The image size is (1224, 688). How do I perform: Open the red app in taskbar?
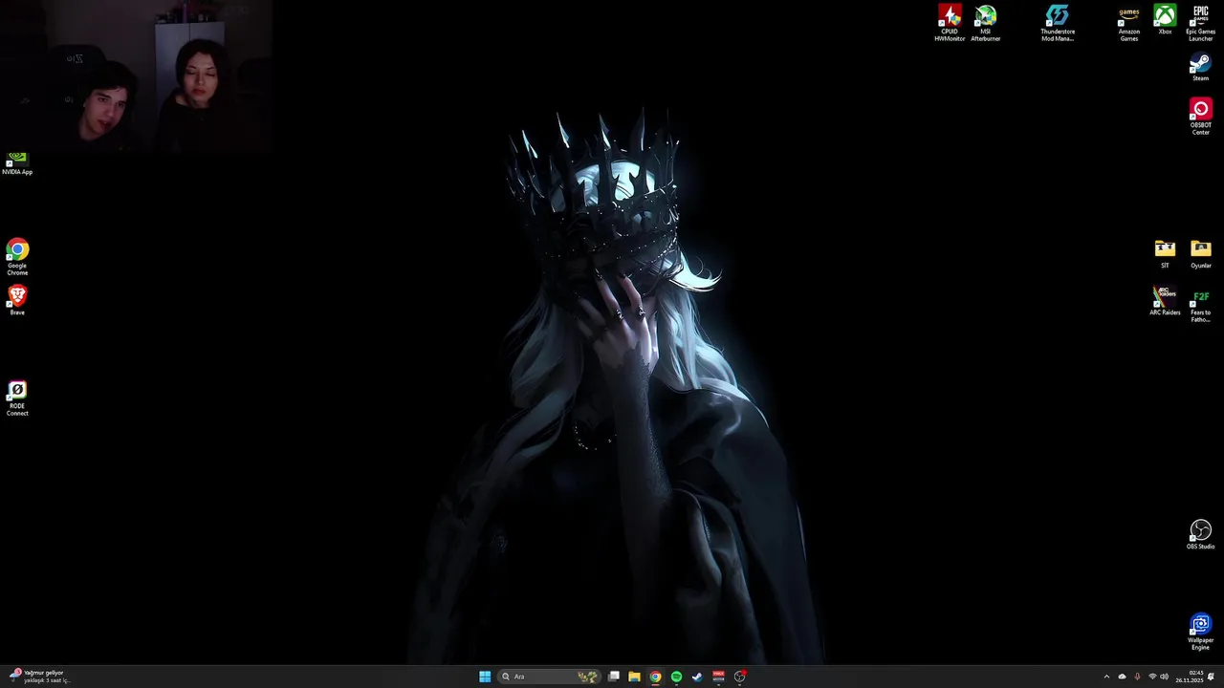point(718,677)
